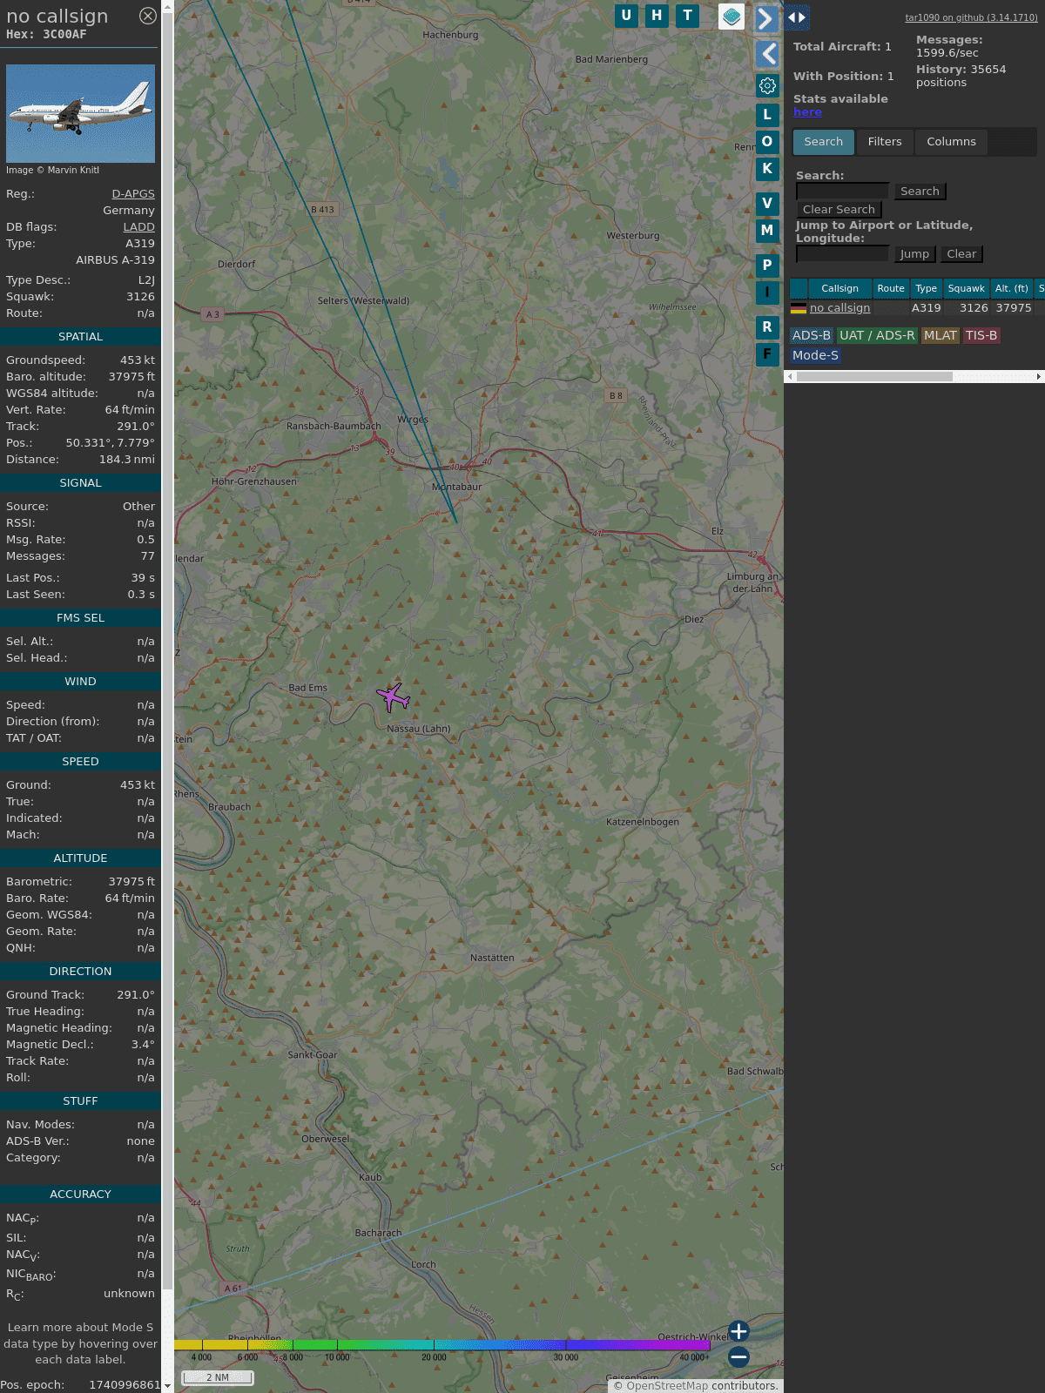Screen dimensions: 1045x1393
Task: Click the scroll-left arrow of table scrollbar
Action: click(x=790, y=377)
